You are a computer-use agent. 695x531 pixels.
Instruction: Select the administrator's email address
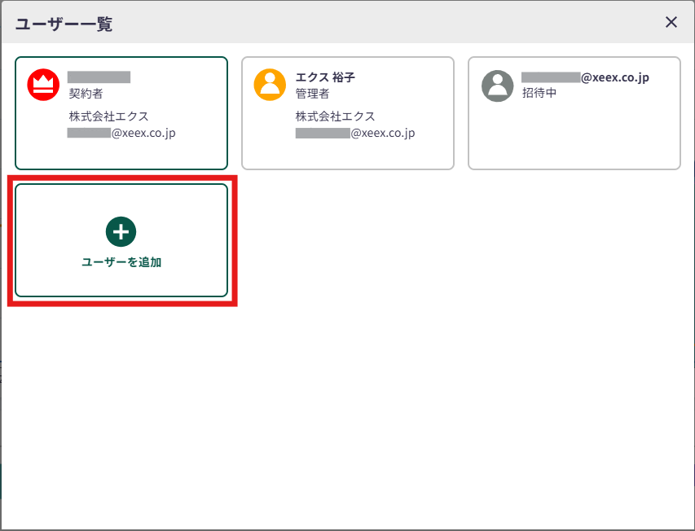tap(355, 133)
